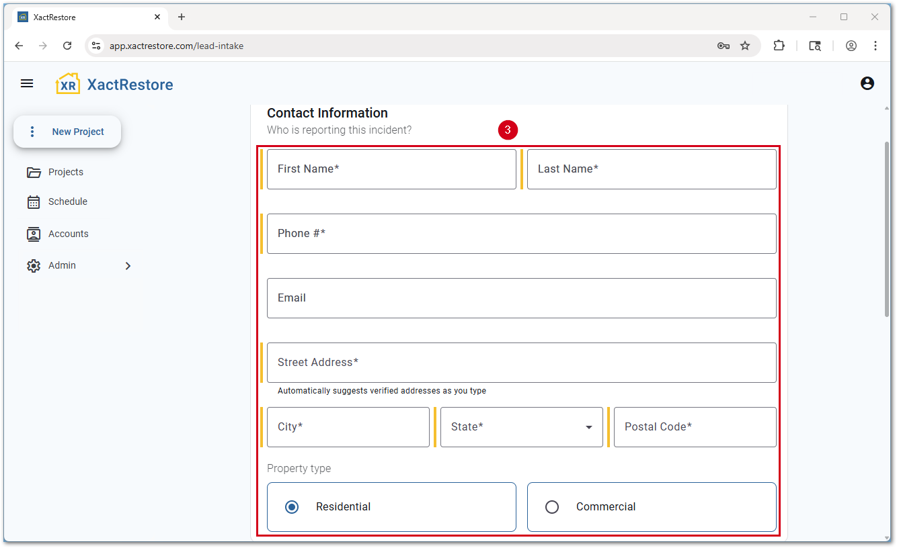The height and width of the screenshot is (548, 897).
Task: Click the First Name input field
Action: click(391, 169)
